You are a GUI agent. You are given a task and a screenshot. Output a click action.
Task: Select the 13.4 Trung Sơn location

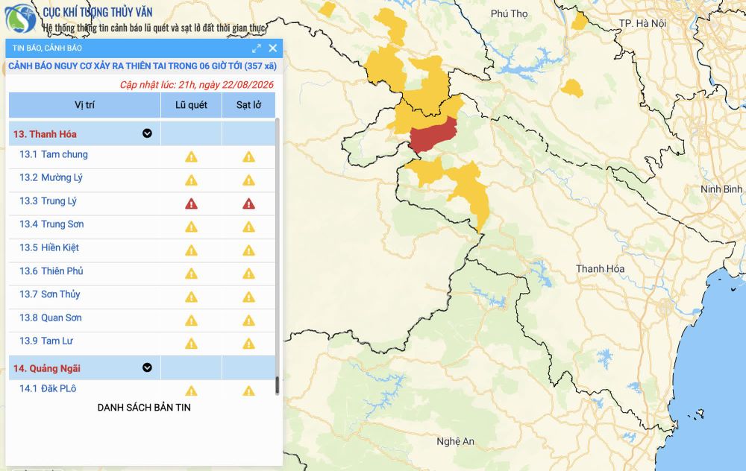[51, 224]
